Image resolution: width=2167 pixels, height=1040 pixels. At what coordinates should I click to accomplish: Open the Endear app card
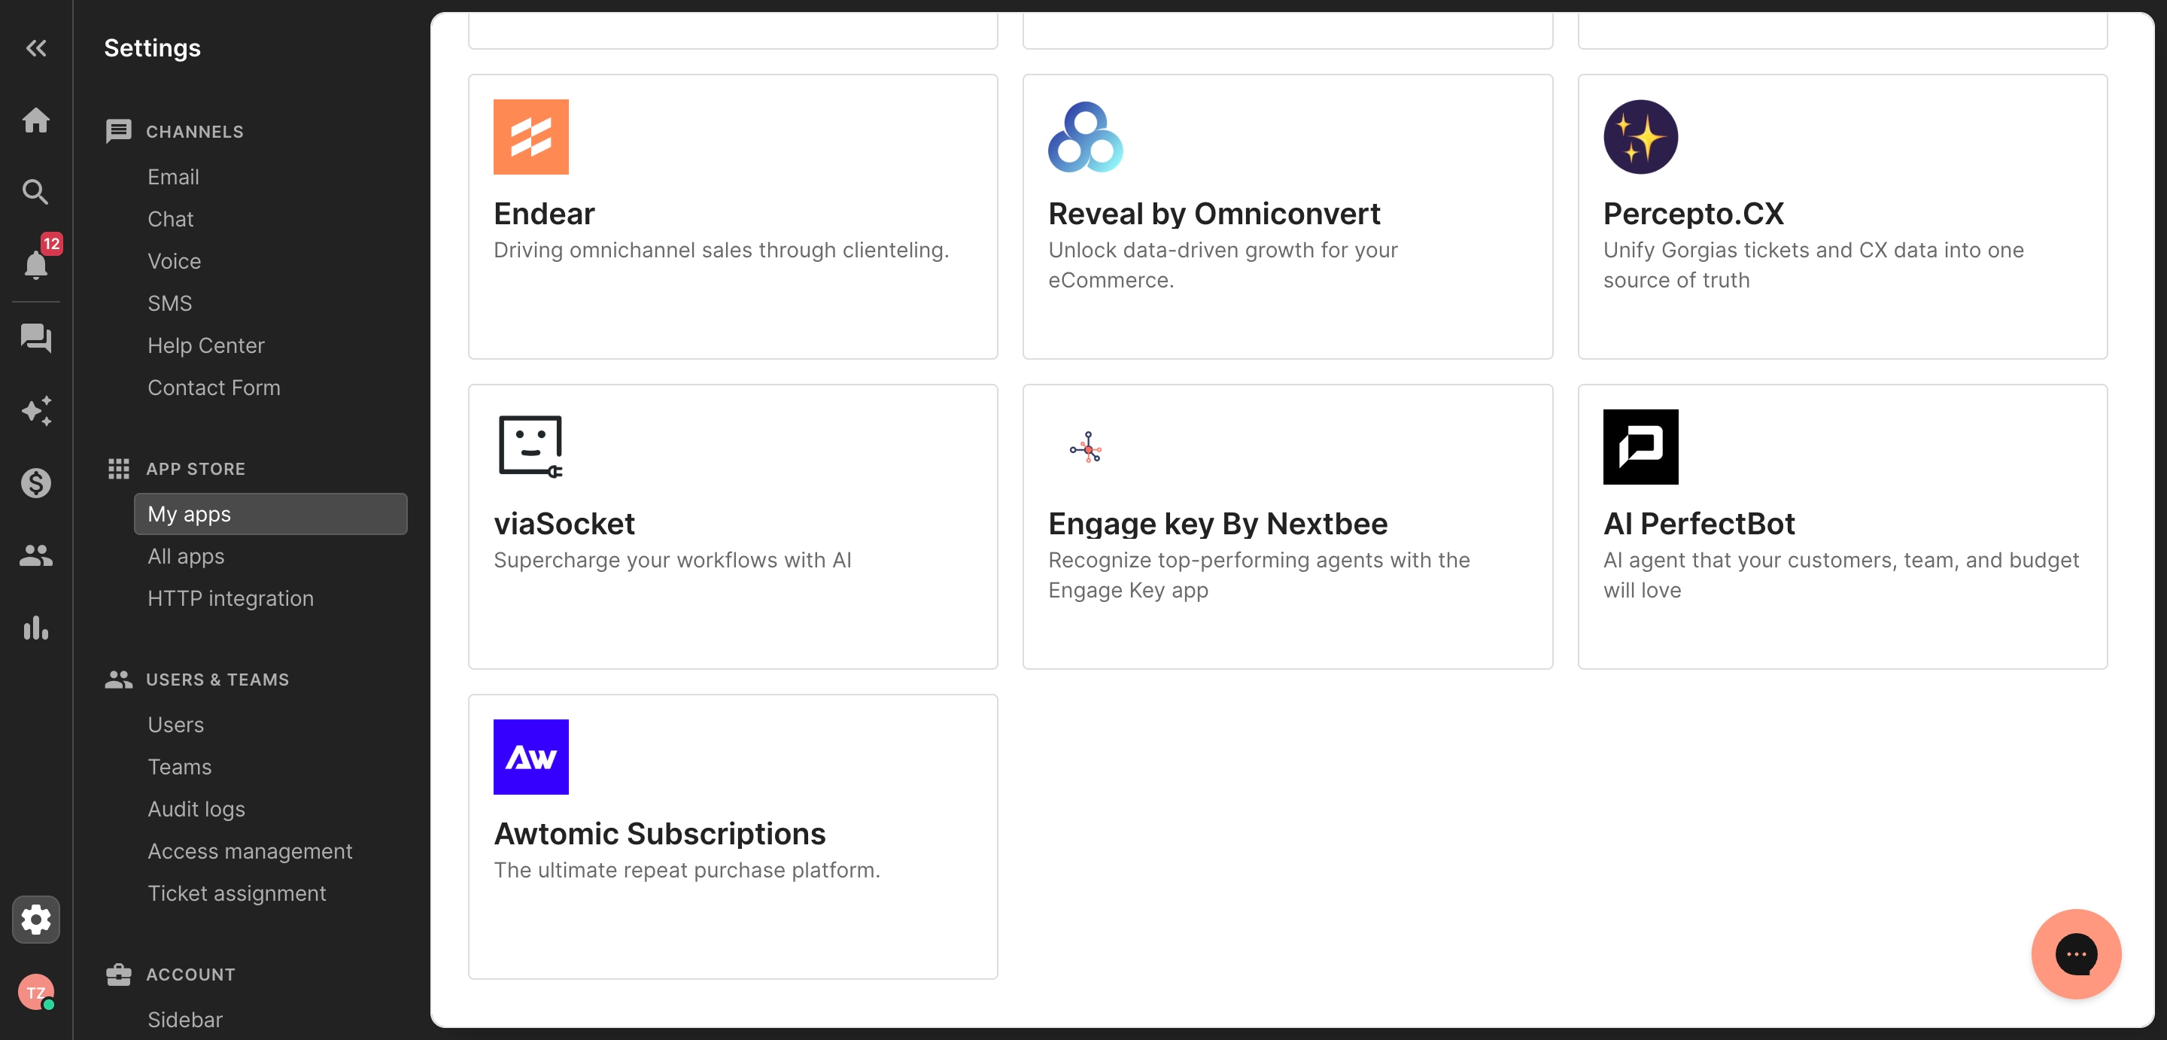[x=733, y=216]
